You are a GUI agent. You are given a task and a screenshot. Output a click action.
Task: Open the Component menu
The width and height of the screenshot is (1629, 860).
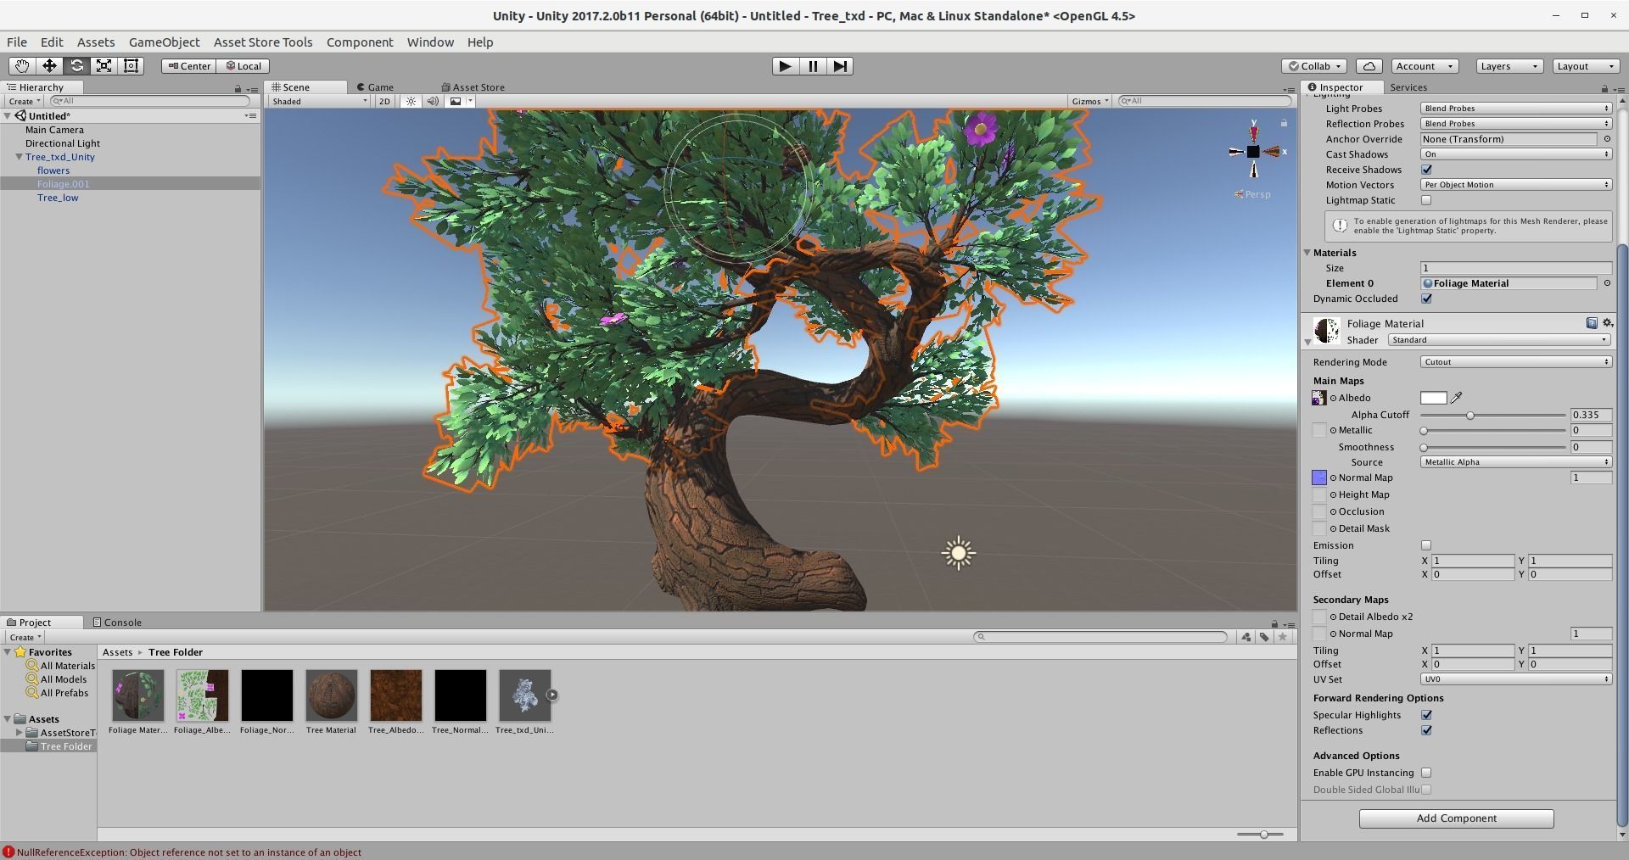[x=360, y=42]
